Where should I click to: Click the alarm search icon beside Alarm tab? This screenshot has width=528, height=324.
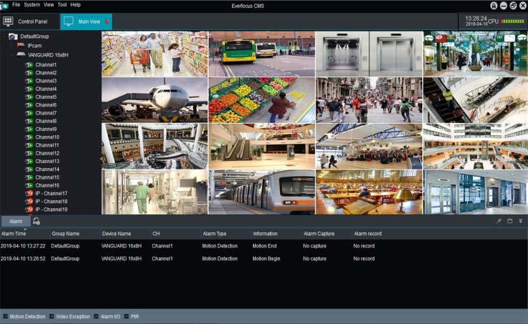36,221
